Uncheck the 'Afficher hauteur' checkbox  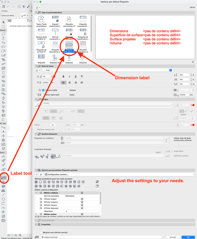pos(82,205)
